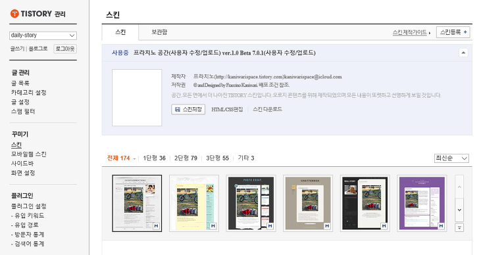Select the Photo Essay skin thumbnail
The width and height of the screenshot is (479, 255).
(x=251, y=203)
